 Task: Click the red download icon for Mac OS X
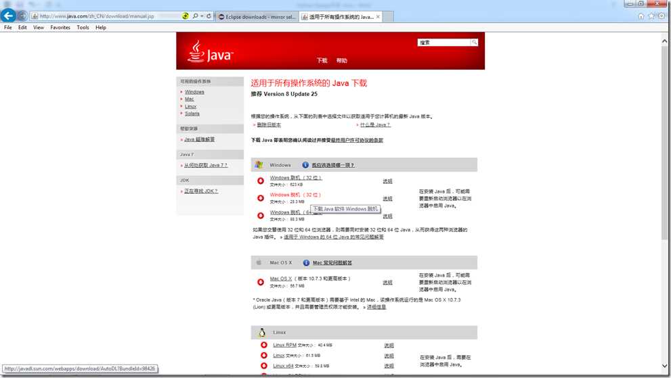point(260,282)
